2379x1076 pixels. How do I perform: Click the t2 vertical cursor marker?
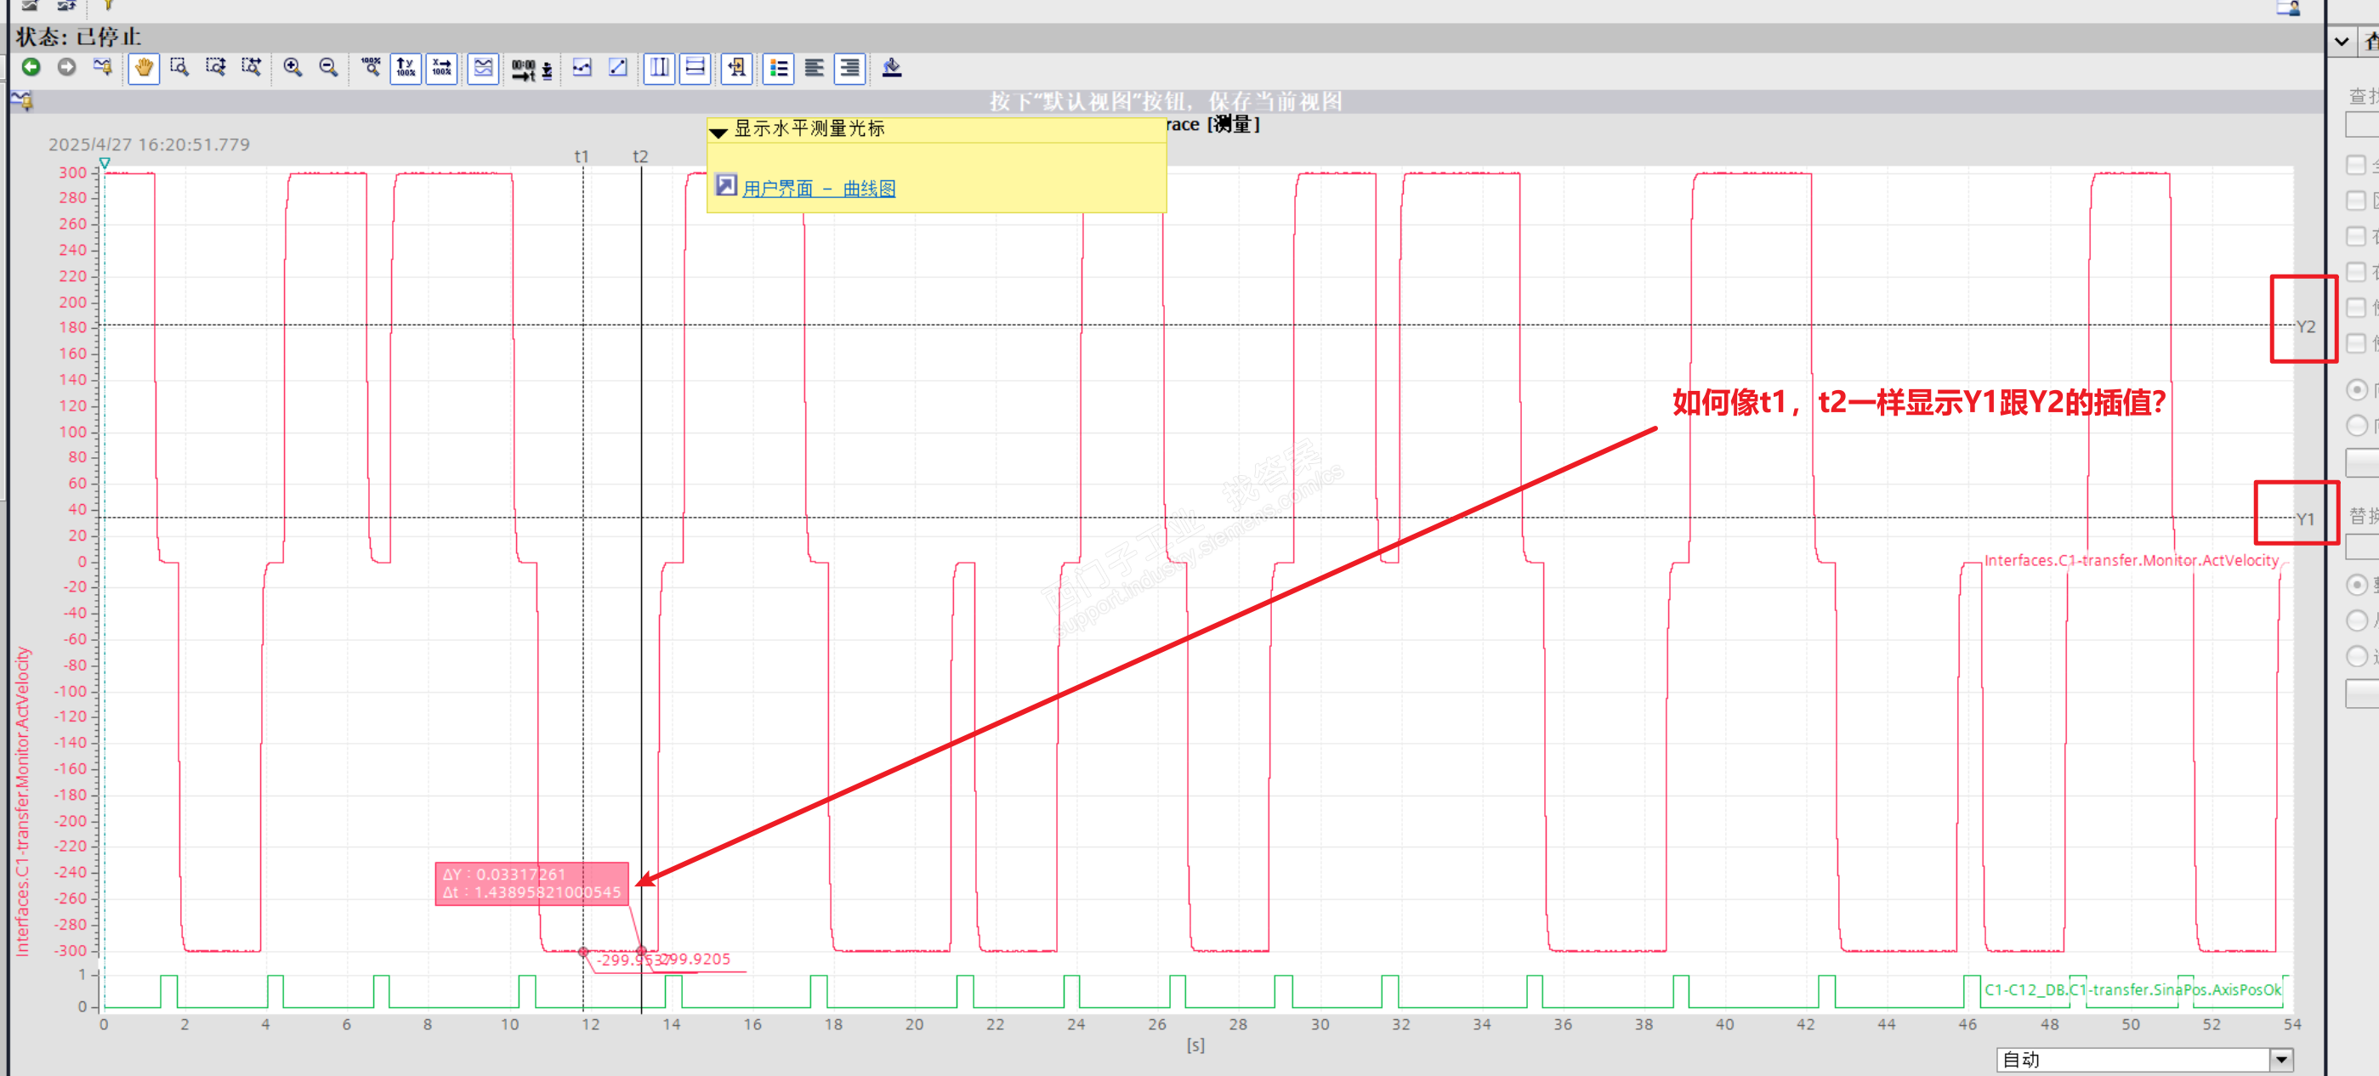pos(640,157)
